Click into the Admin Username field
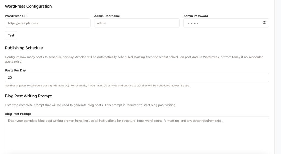The height and width of the screenshot is (154, 281). tap(137, 23)
